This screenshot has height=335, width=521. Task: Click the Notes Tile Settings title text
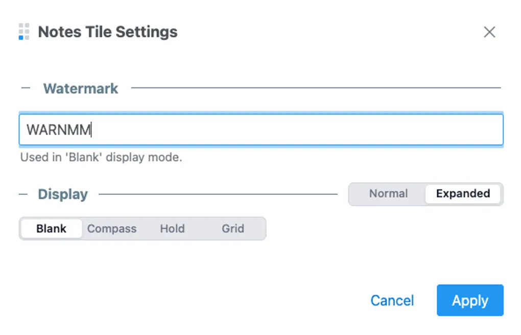pyautogui.click(x=108, y=32)
